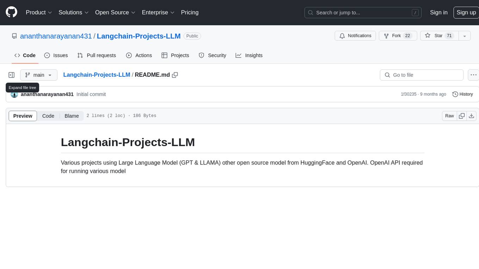This screenshot has height=269, width=479.
Task: Select the Blame view
Action: tap(72, 116)
